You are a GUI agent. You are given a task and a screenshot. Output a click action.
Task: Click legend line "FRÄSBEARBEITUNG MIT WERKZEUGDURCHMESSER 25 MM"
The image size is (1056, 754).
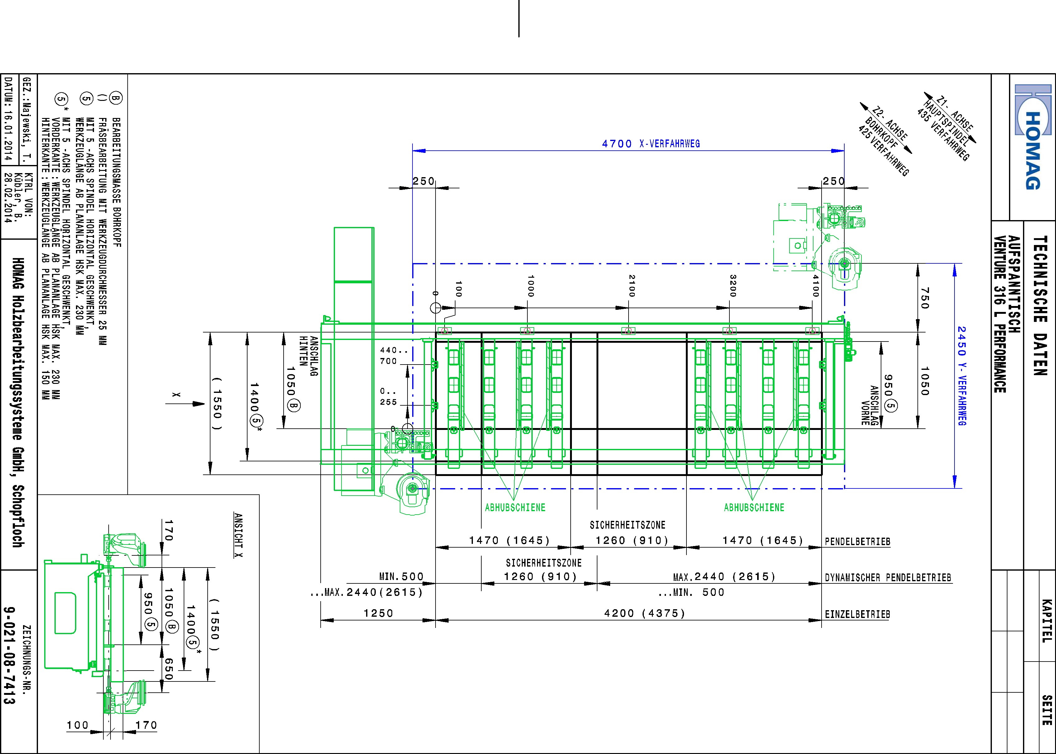click(103, 231)
